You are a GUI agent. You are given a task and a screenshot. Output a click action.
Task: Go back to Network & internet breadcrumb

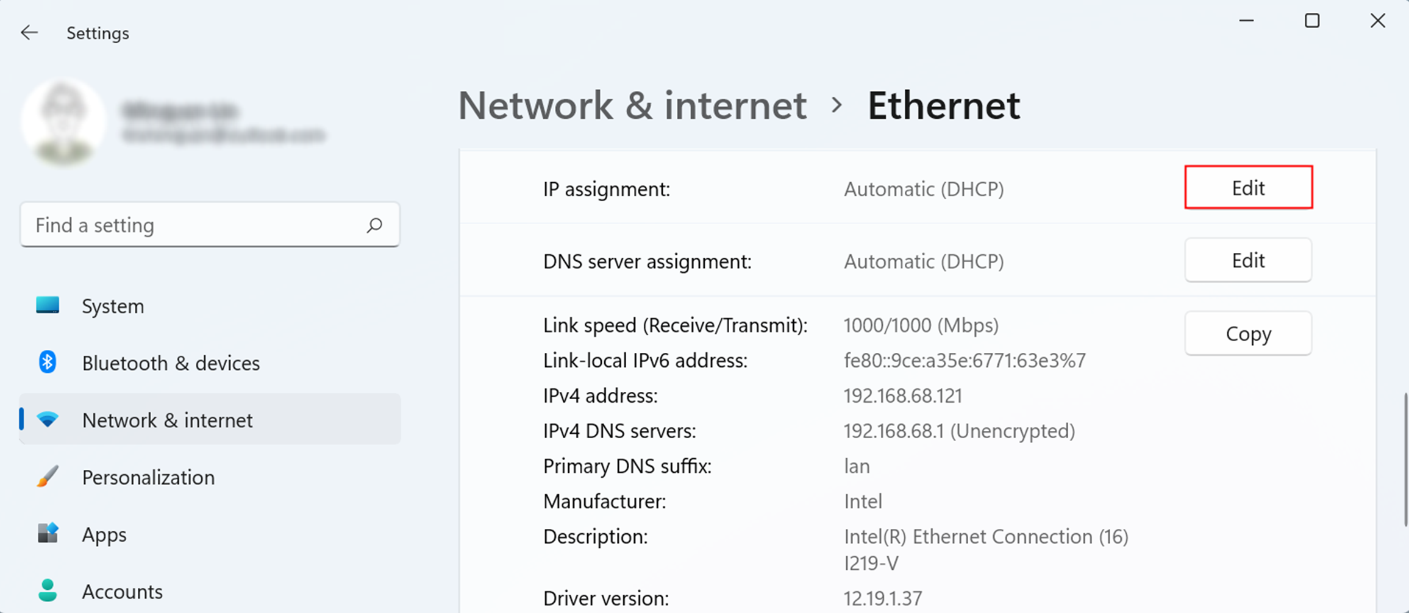click(x=632, y=105)
